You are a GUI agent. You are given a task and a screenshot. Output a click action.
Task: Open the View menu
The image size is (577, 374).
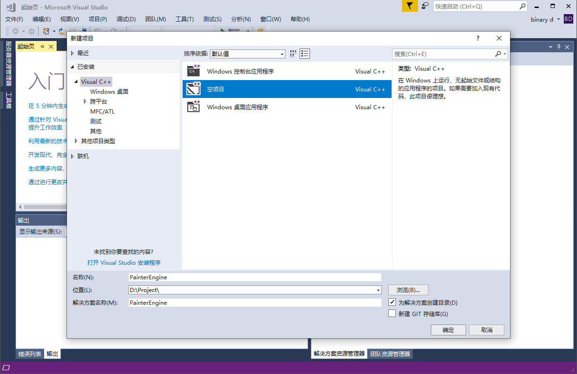(70, 19)
